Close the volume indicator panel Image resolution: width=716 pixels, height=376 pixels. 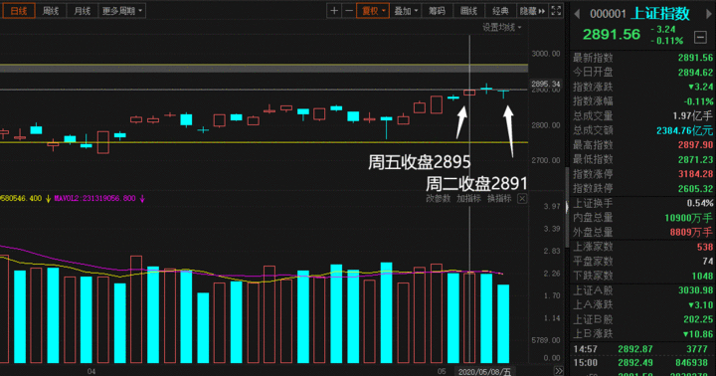coord(522,198)
